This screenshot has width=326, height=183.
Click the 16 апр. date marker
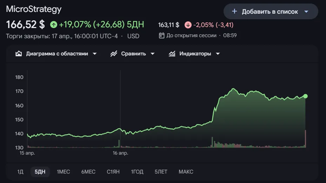pos(120,153)
